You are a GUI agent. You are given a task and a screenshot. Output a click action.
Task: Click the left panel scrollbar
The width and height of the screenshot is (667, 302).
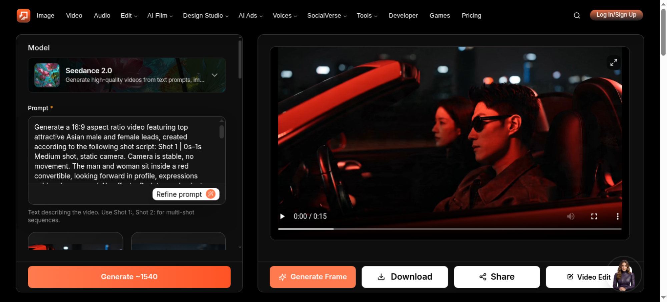click(240, 60)
